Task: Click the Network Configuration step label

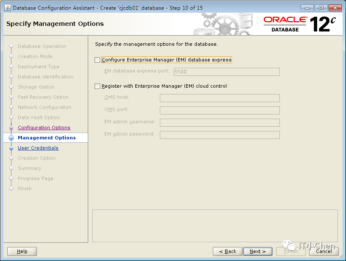Action: [45, 107]
